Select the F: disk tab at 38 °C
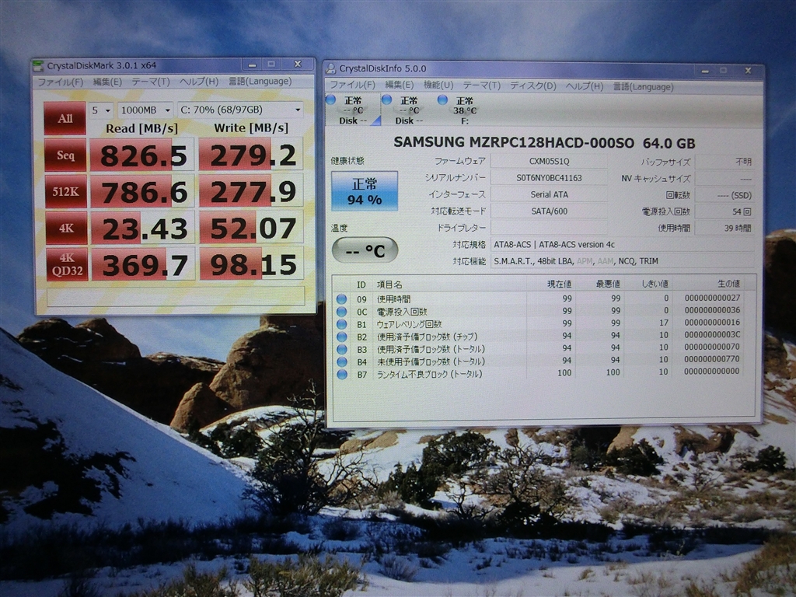The width and height of the screenshot is (796, 597). 464,110
